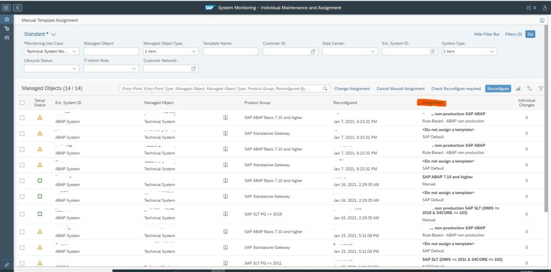Open info icon in SAP SLT PG <= 2011 row

click(225, 263)
